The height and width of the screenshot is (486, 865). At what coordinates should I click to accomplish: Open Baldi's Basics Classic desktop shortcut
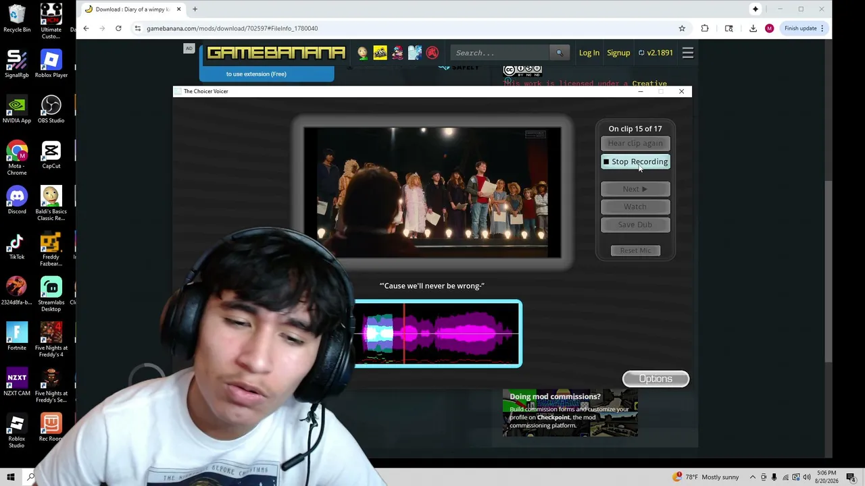tap(51, 203)
